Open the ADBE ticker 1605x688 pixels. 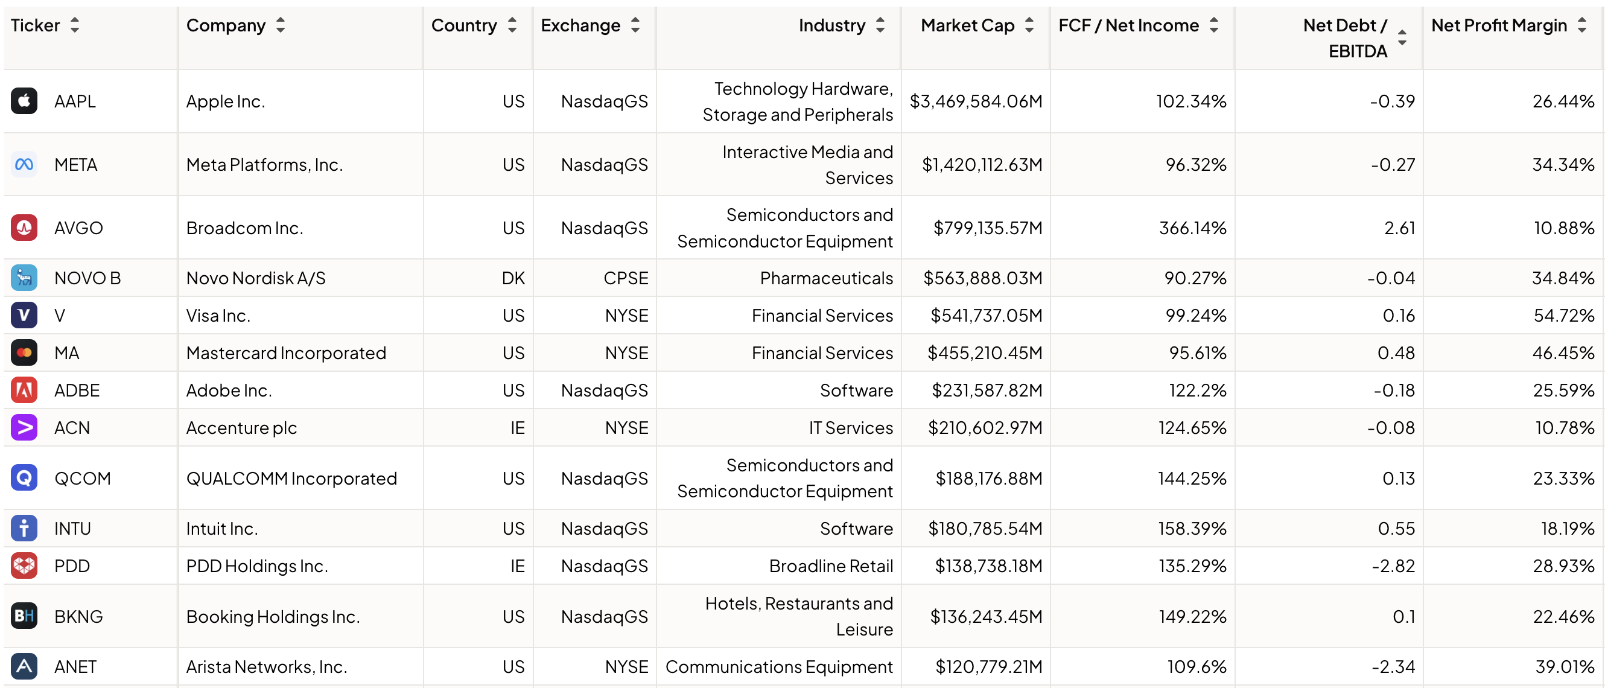(77, 390)
